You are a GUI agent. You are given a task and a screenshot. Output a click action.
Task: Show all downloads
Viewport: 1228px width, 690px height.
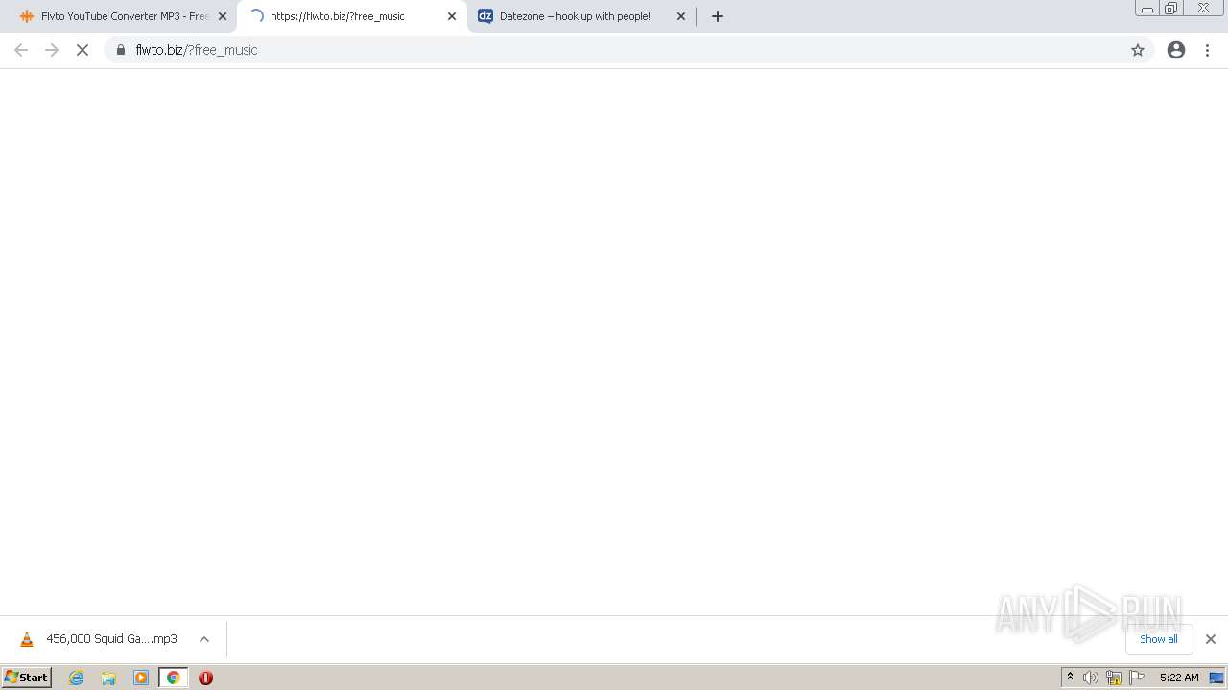(1159, 639)
